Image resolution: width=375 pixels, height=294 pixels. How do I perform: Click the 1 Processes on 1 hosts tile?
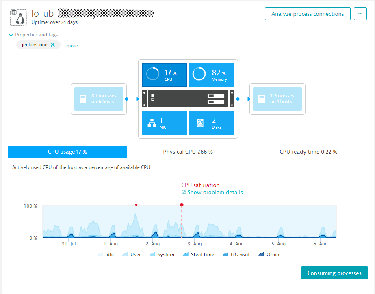[x=277, y=99]
